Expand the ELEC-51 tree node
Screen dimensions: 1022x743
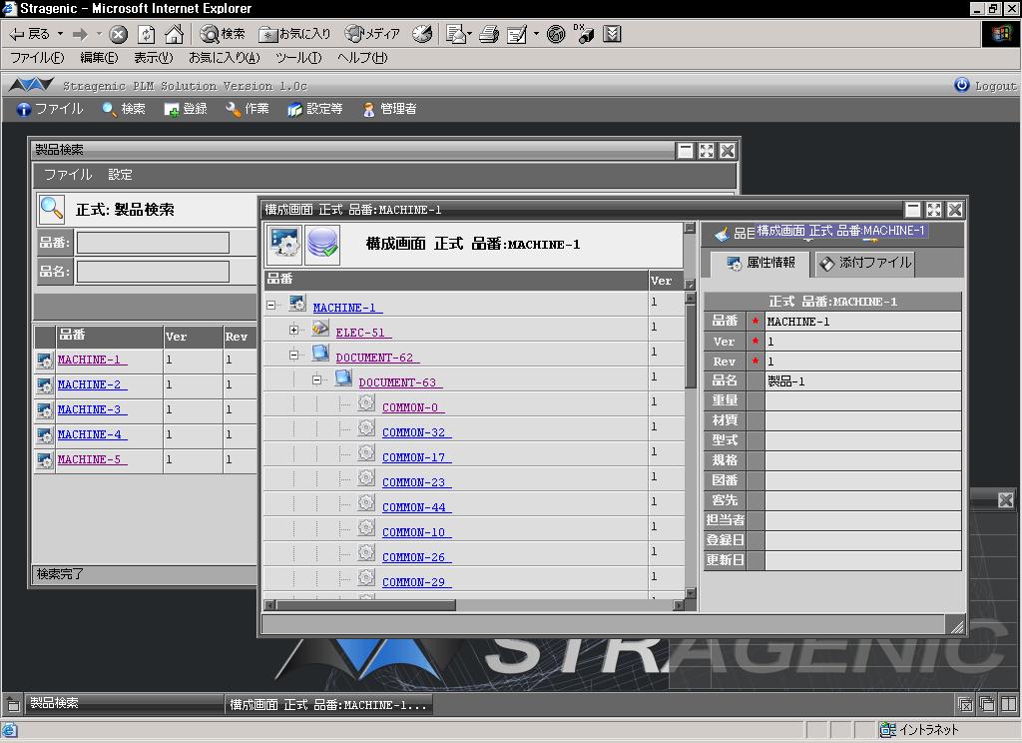[x=294, y=331]
